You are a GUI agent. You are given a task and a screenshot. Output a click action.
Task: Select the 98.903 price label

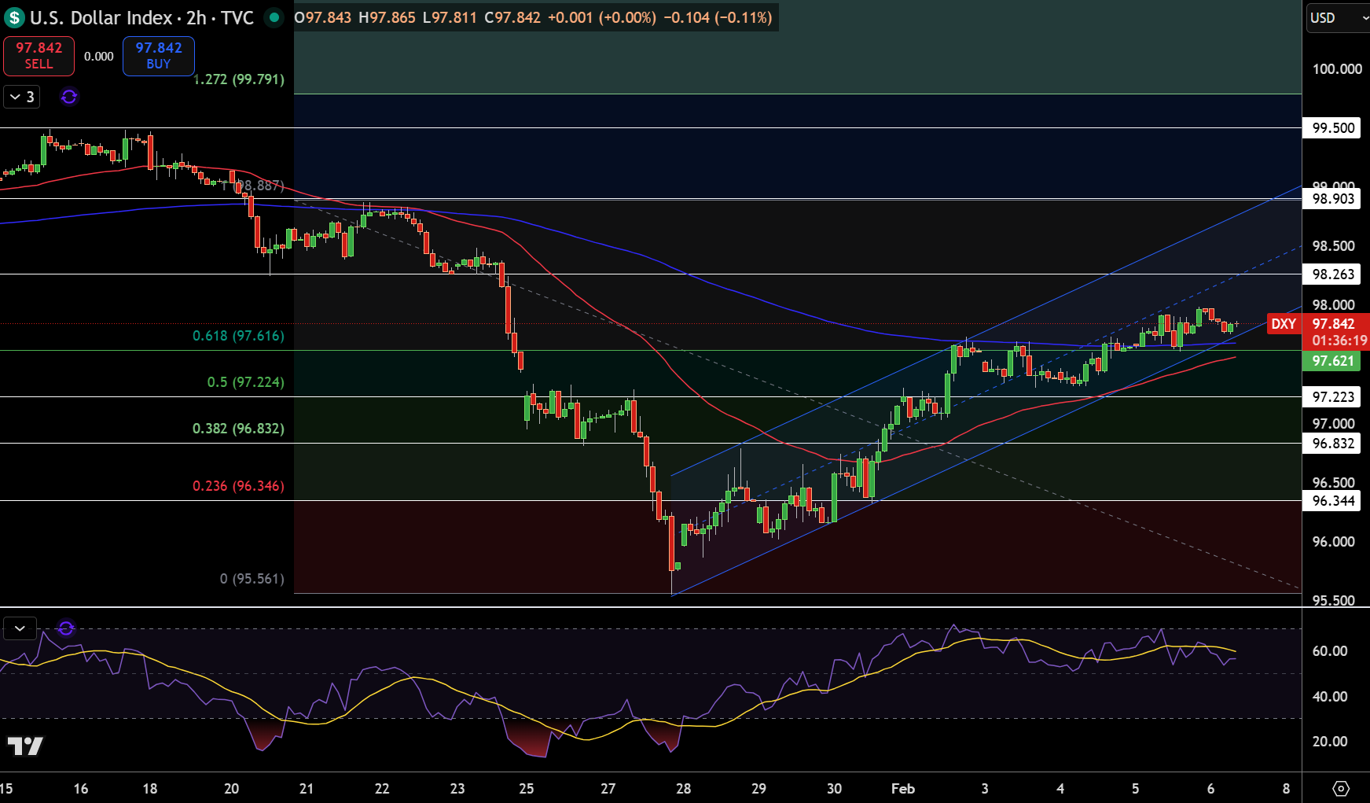click(1333, 199)
